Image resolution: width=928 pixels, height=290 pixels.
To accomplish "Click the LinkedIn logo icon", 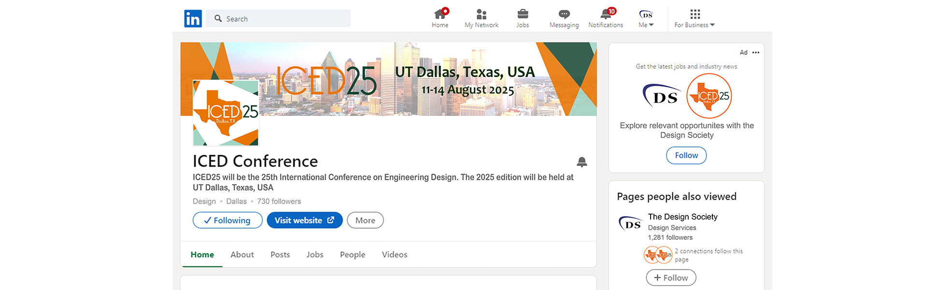I will [x=193, y=19].
